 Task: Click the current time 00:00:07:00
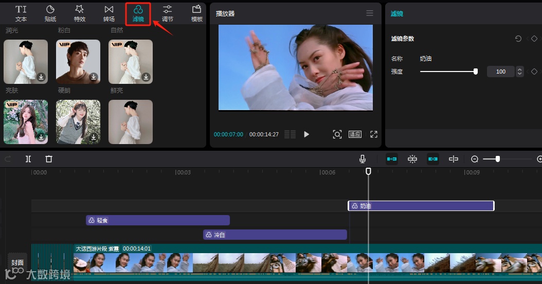pos(228,134)
